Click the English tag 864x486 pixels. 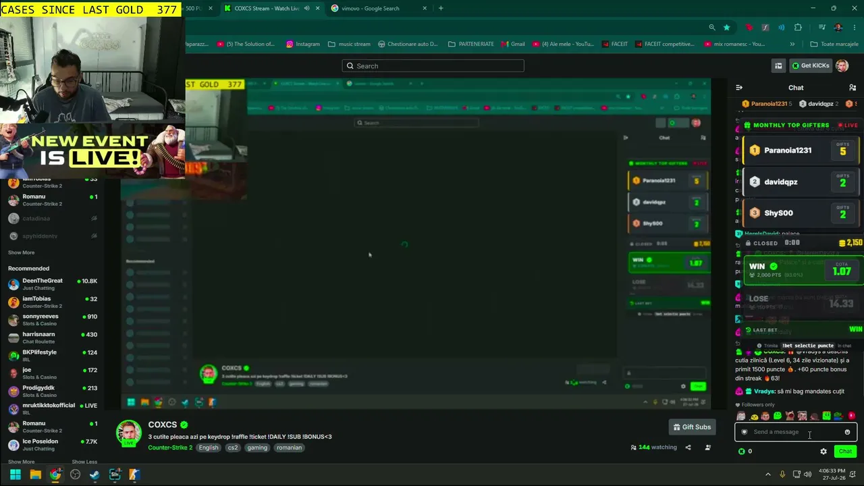[209, 448]
